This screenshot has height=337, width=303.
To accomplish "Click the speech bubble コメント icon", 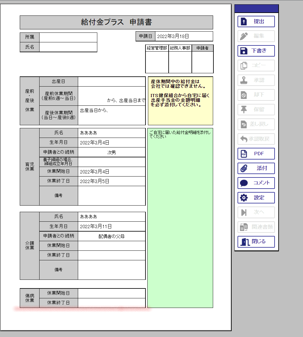I will point(244,183).
